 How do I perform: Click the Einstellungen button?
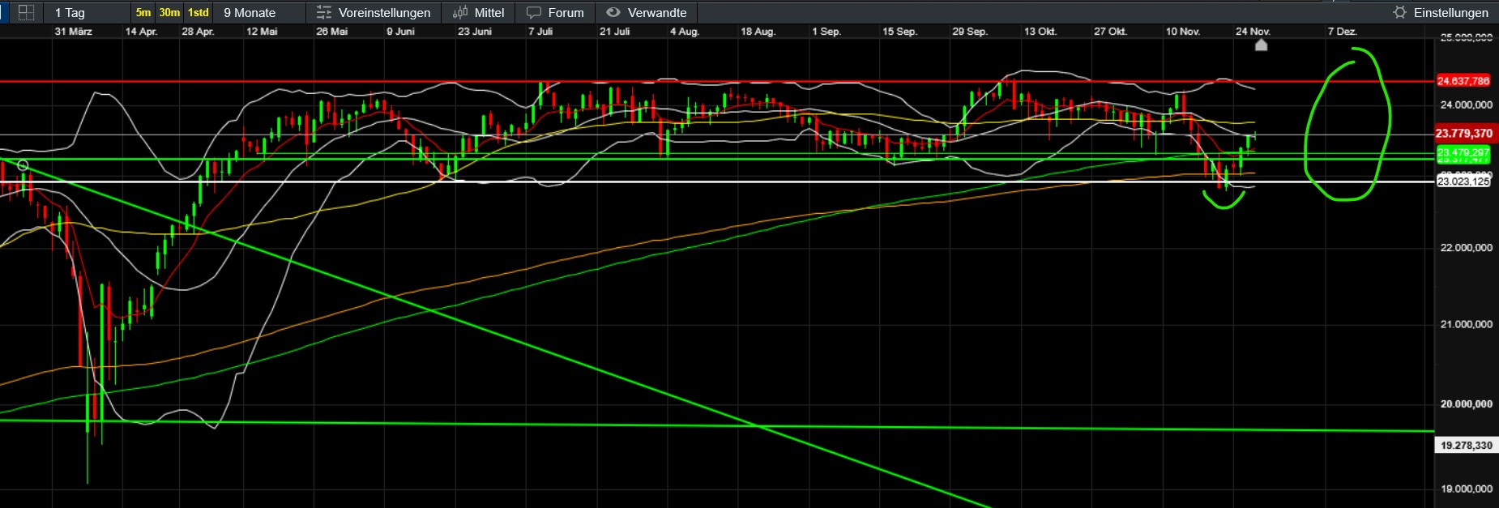[1450, 12]
